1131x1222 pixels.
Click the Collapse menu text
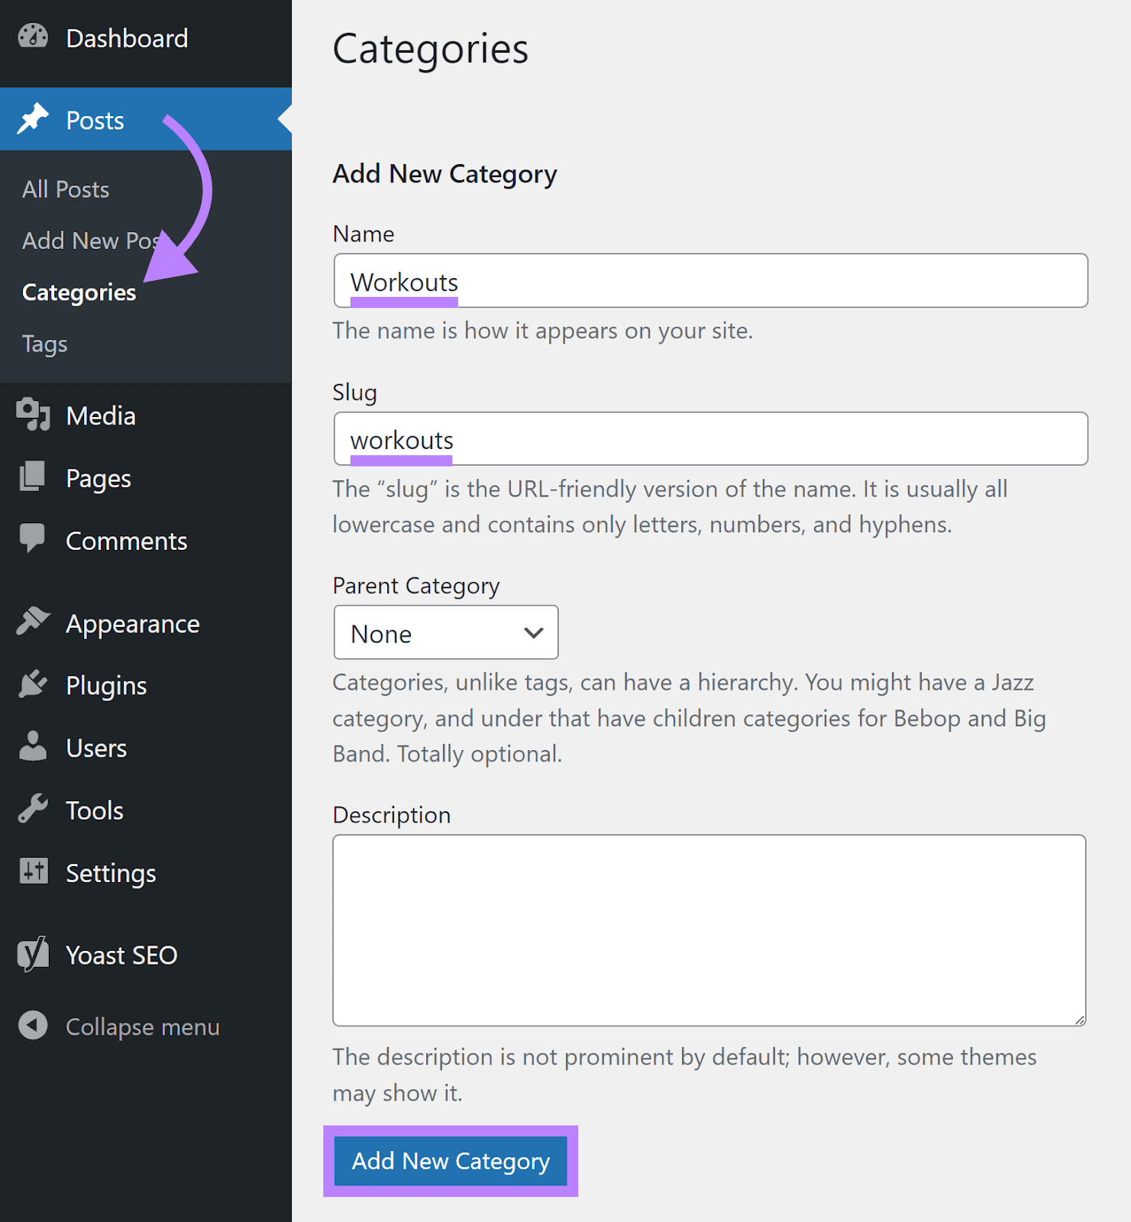click(143, 1028)
